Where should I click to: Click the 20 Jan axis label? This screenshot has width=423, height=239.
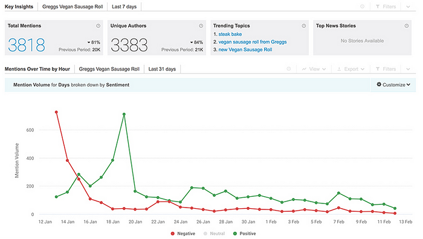pos(135,221)
